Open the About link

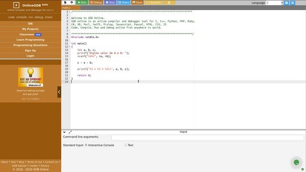pos(4,162)
